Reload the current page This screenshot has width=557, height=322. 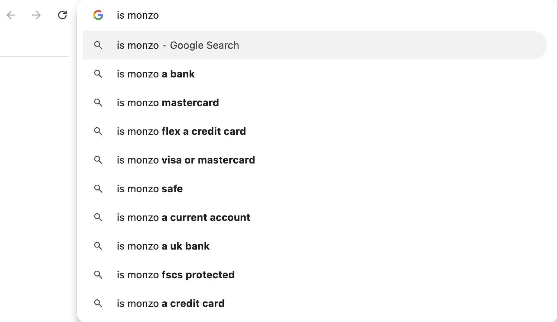[x=62, y=15]
